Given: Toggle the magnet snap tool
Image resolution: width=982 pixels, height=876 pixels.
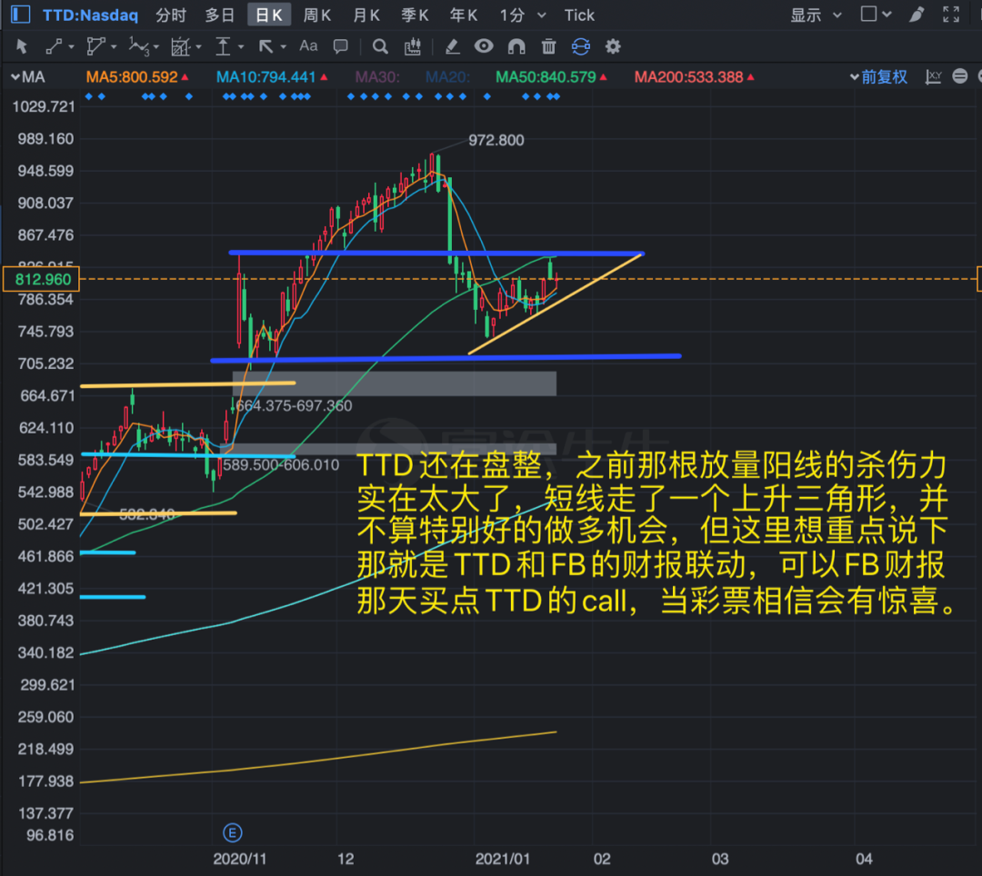Looking at the screenshot, I should point(516,46).
